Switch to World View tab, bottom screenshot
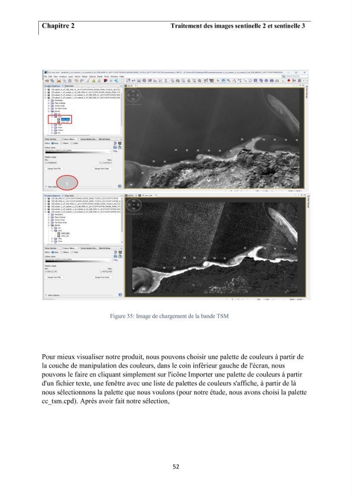Screen dimensions: 352x499 [x=105, y=248]
